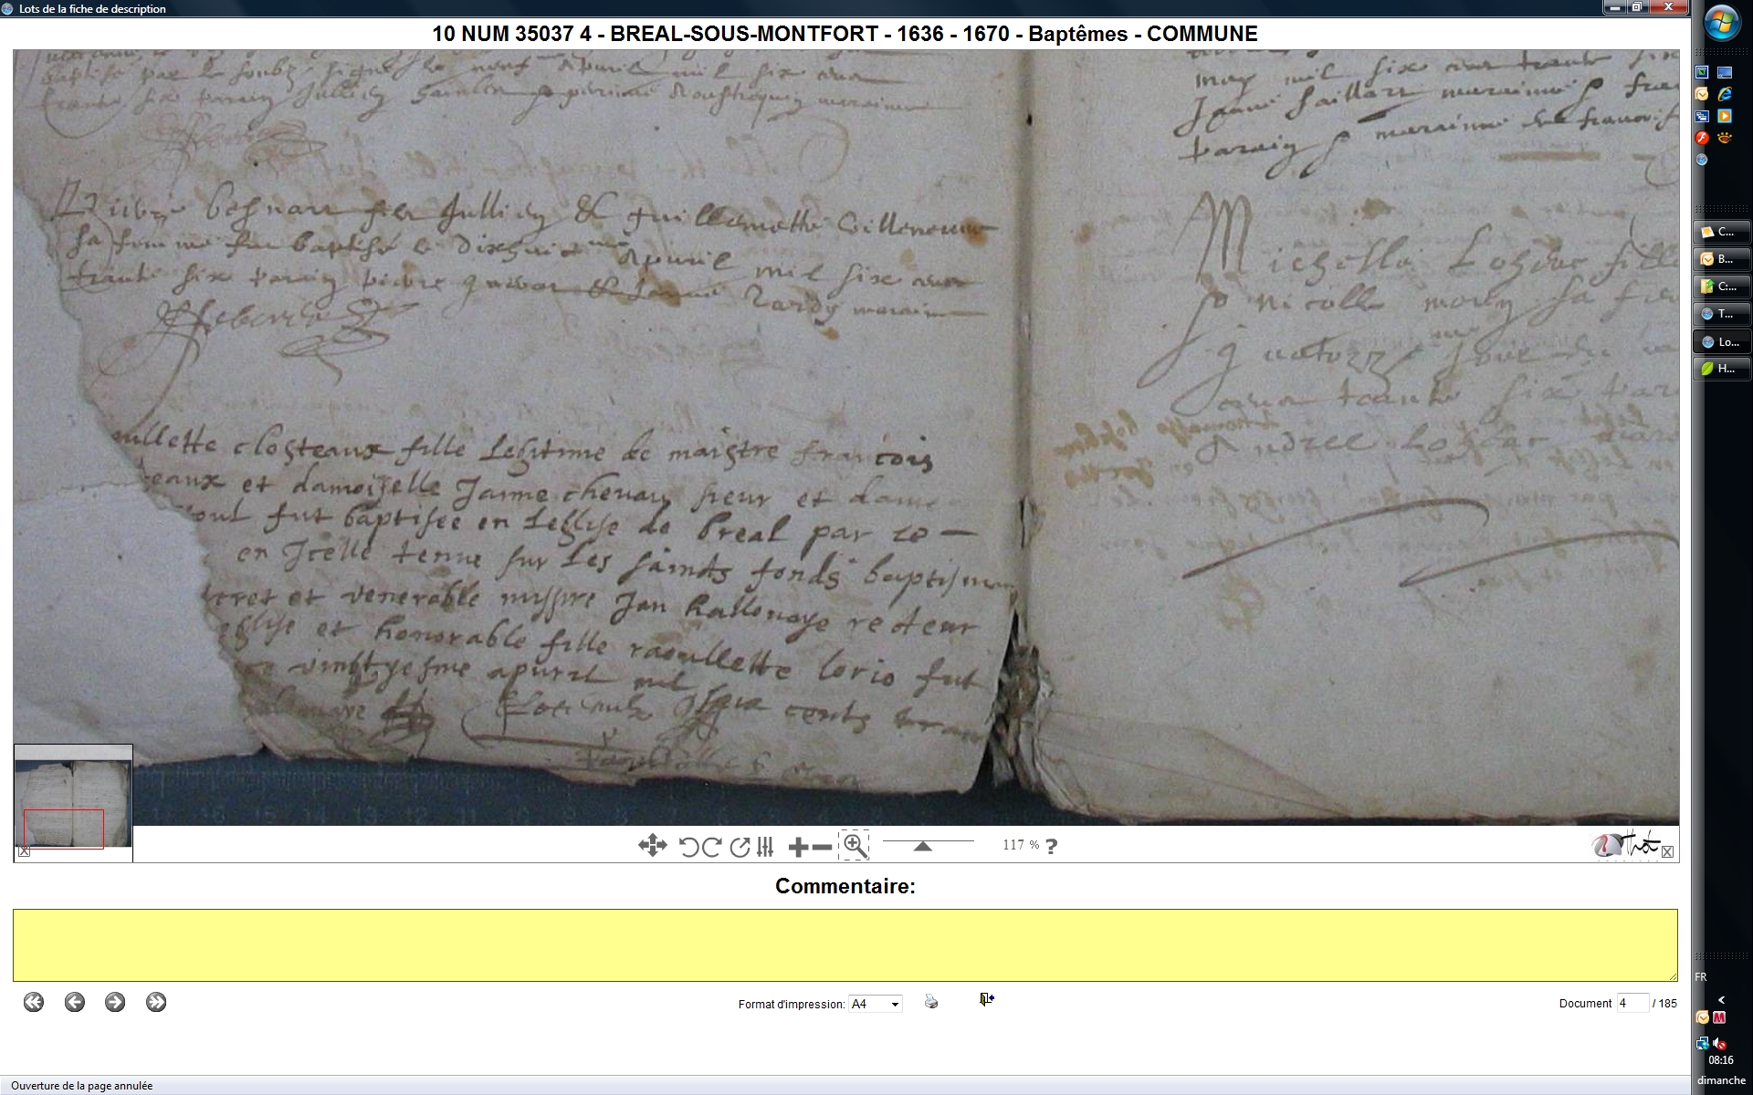Go to first document page

pos(34,1002)
